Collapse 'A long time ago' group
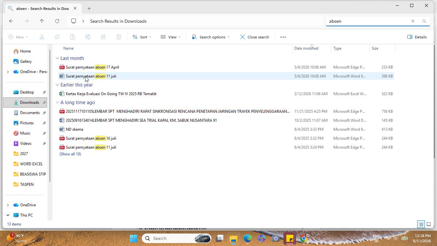 (x=57, y=102)
